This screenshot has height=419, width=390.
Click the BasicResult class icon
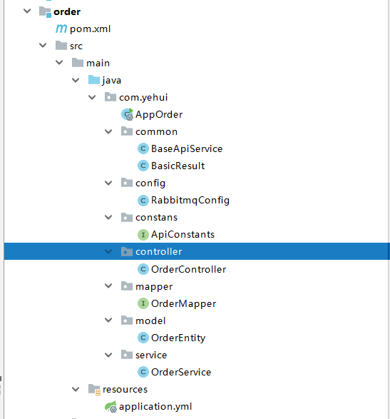coord(143,166)
